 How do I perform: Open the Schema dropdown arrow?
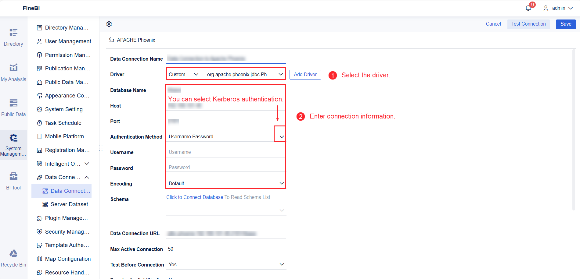282,210
